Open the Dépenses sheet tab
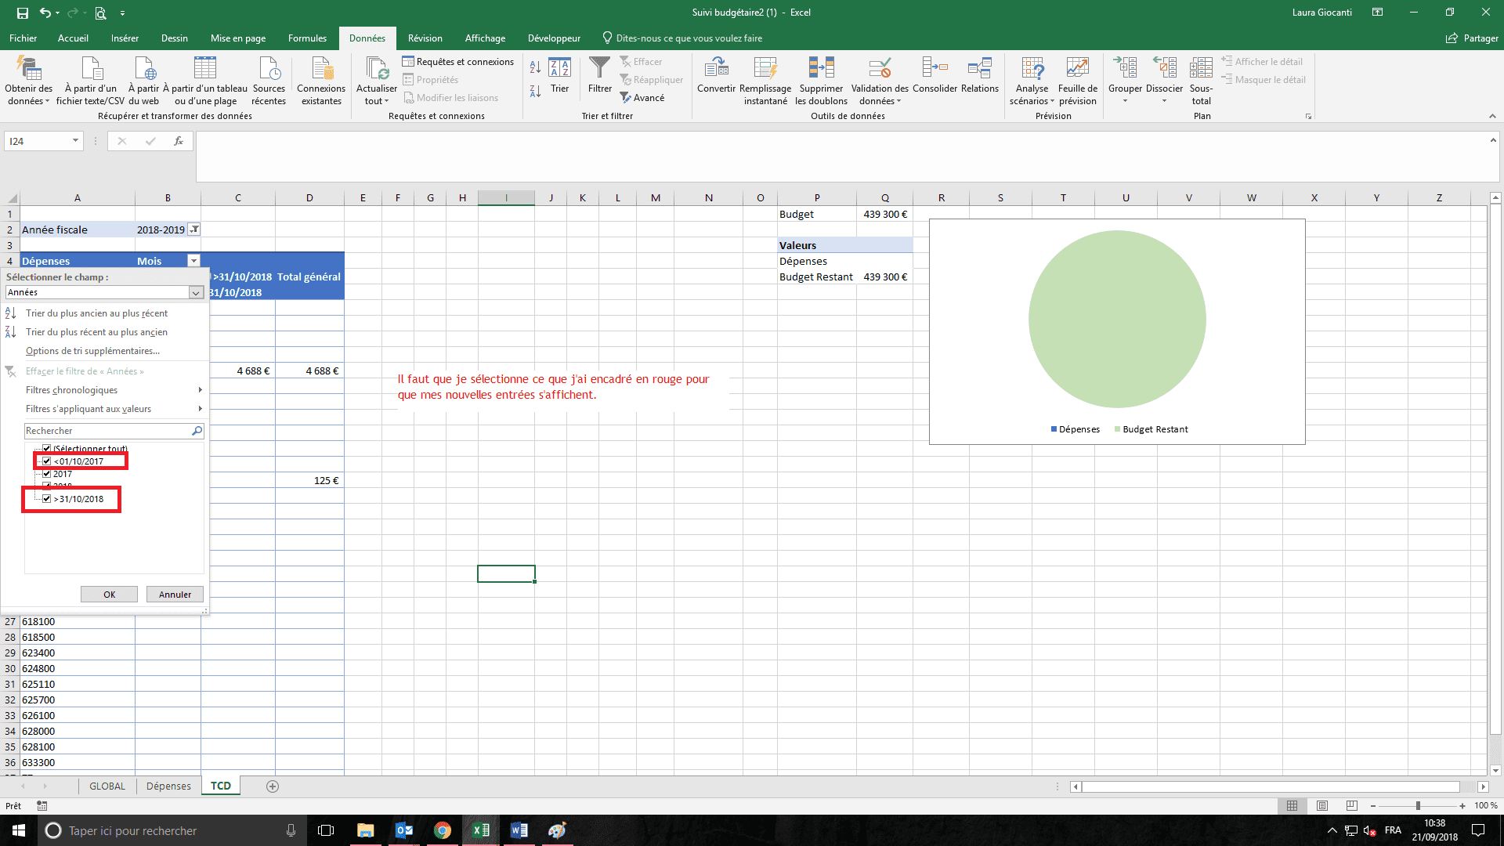This screenshot has height=846, width=1504. [x=168, y=786]
